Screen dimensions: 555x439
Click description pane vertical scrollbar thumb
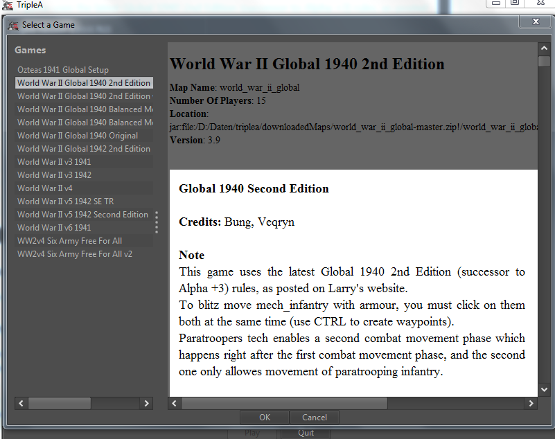(544, 61)
